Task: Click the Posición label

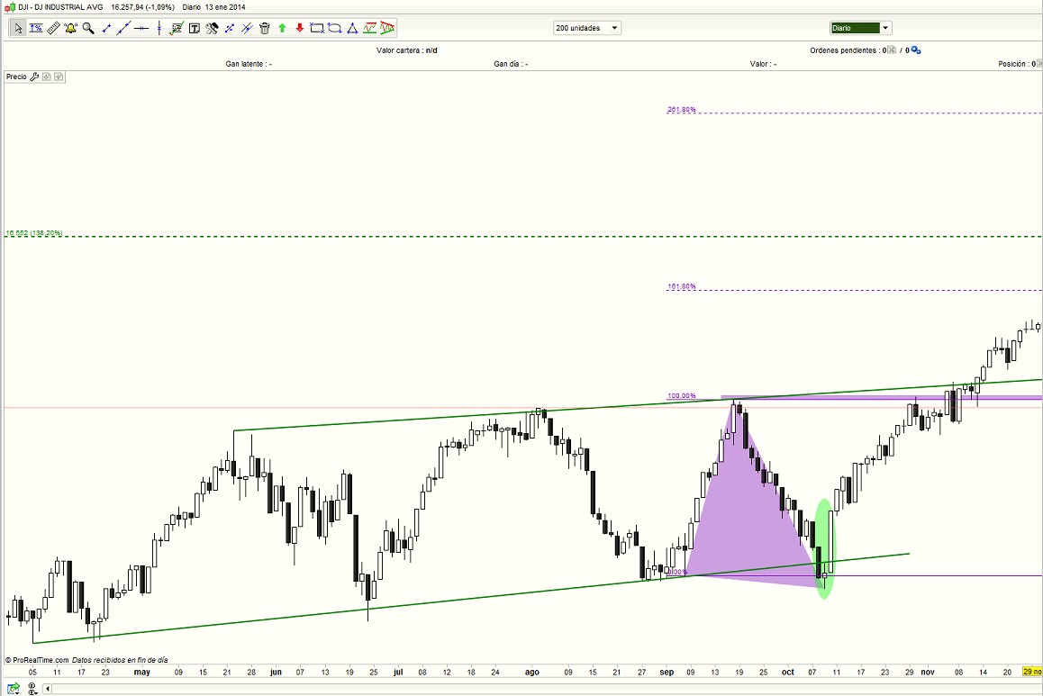Action: point(1013,65)
